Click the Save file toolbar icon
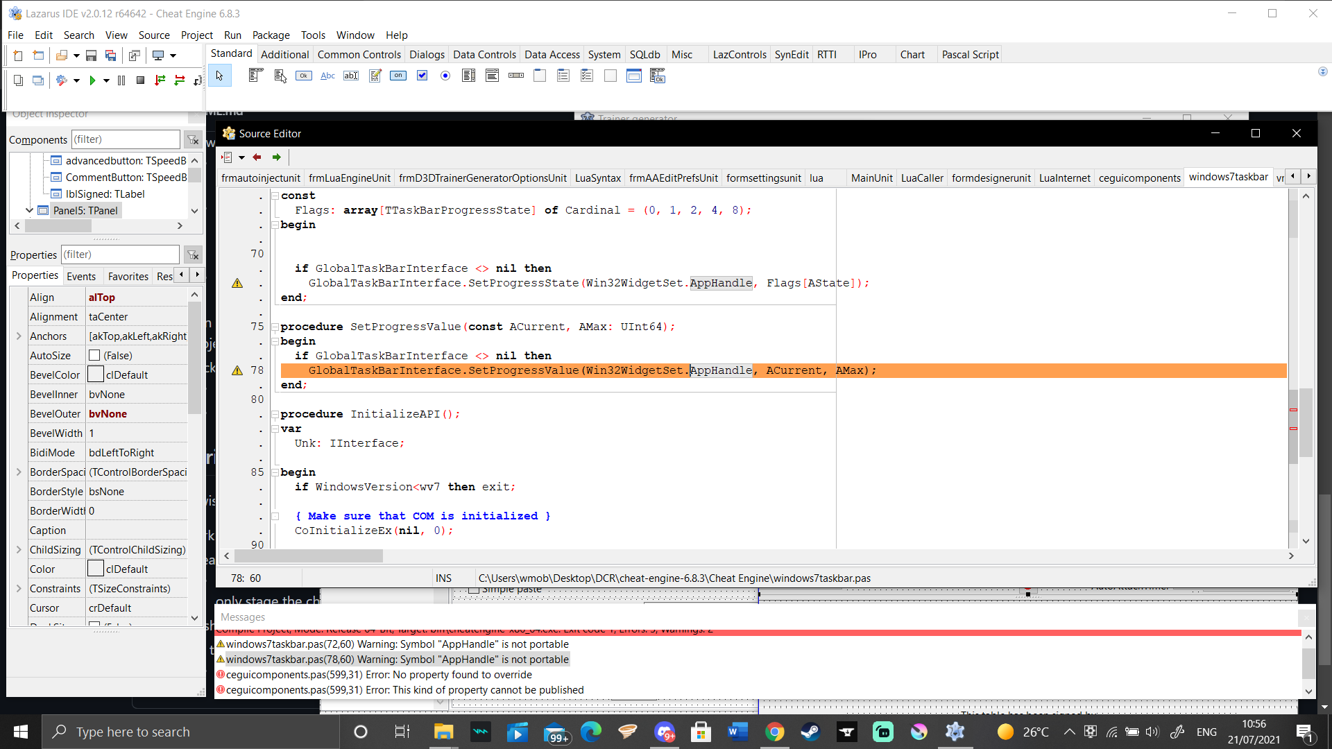 coord(91,55)
